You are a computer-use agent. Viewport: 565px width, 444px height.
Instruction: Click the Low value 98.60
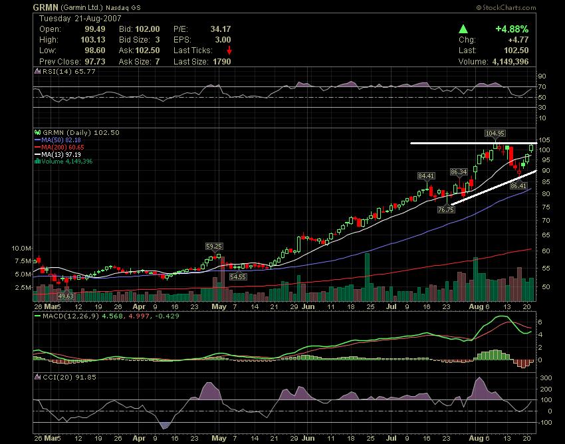tap(95, 51)
